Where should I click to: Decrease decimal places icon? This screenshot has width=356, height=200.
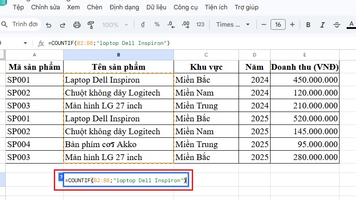click(x=171, y=24)
